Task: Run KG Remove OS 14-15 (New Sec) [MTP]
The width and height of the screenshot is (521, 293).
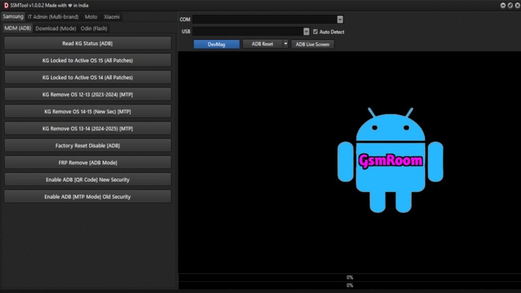Action: 88,111
